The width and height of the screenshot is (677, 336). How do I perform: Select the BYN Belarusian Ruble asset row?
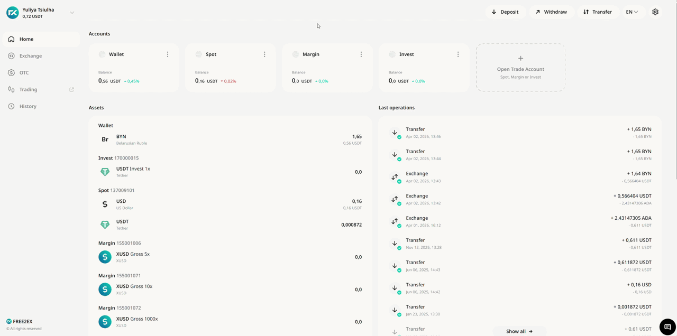tap(230, 139)
